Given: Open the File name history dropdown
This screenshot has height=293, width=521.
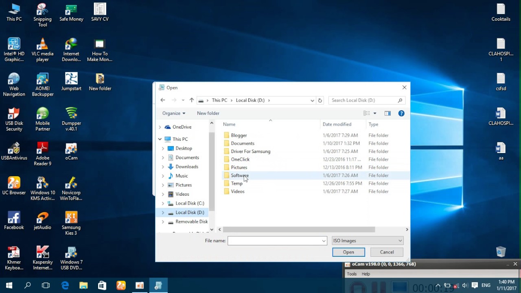Looking at the screenshot, I should pos(324,241).
